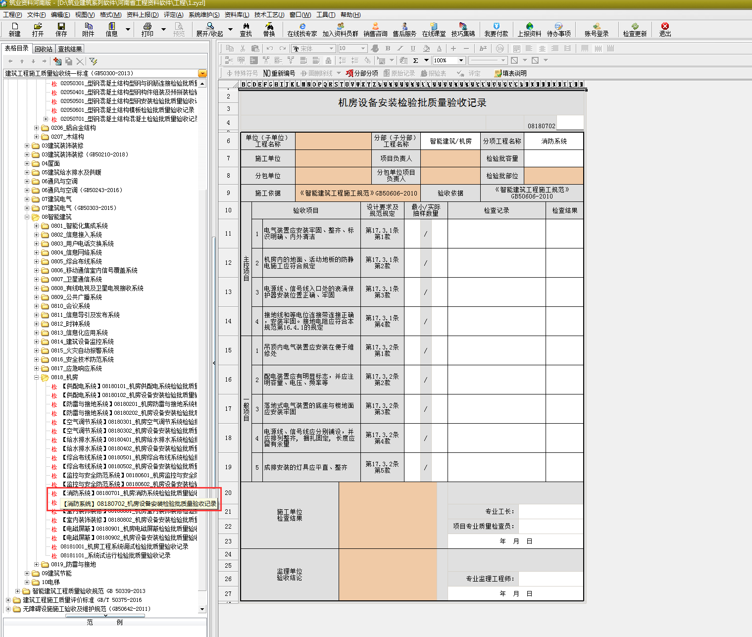Open the 系统维护(S) menu
This screenshot has width=752, height=637.
tap(204, 15)
